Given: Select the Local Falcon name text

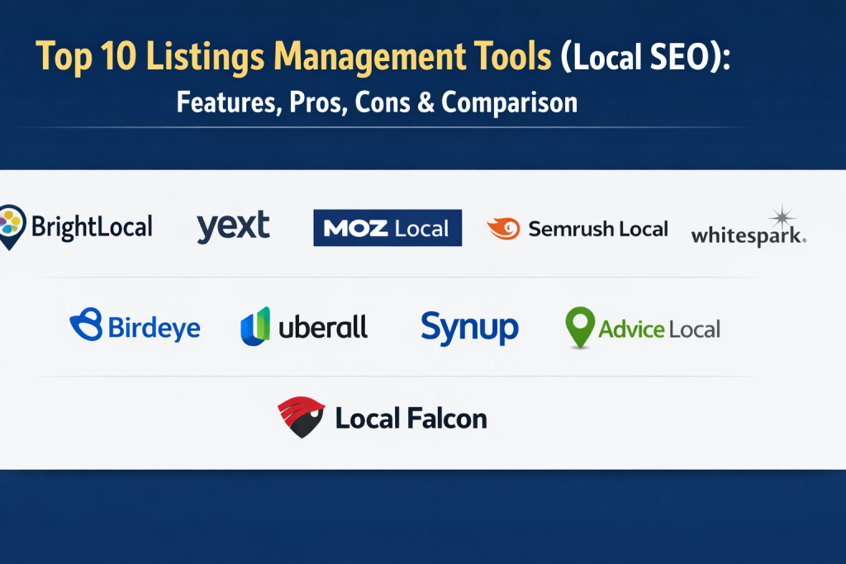Looking at the screenshot, I should [x=411, y=419].
